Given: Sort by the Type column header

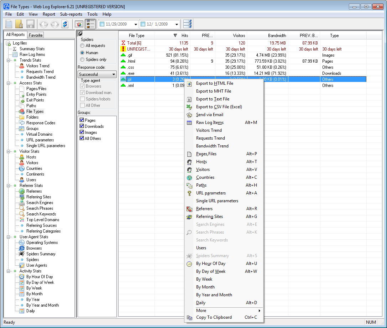Looking at the screenshot, I should pyautogui.click(x=343, y=36).
